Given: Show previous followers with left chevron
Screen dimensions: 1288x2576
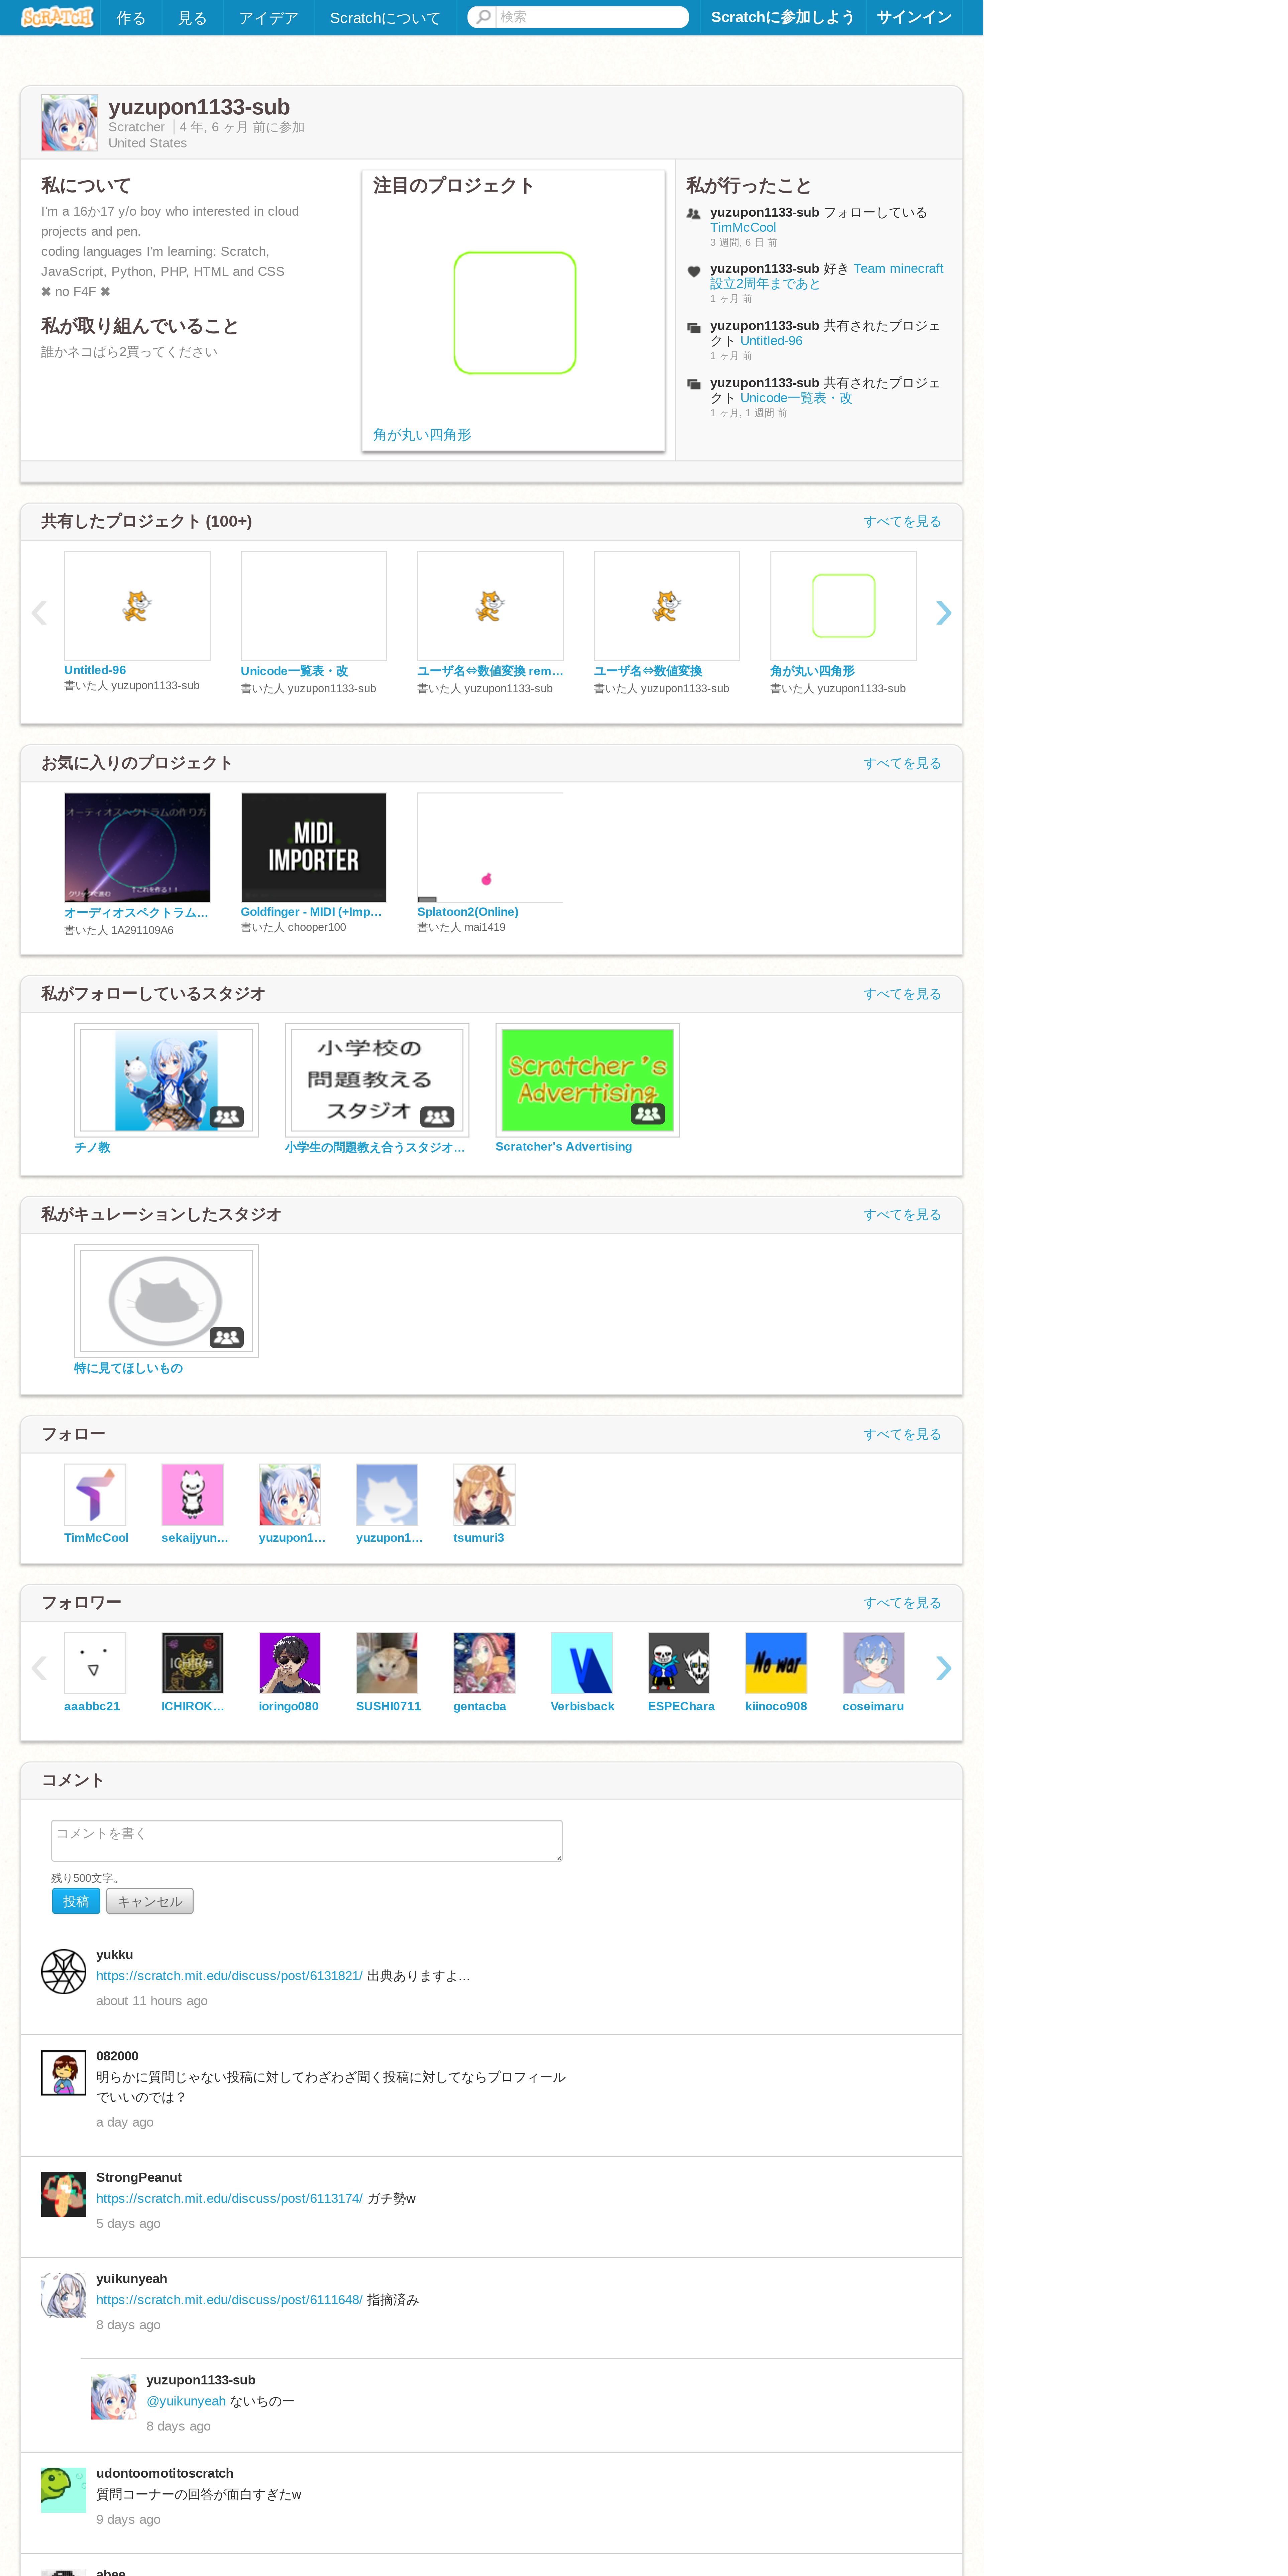Looking at the screenshot, I should click(39, 1668).
